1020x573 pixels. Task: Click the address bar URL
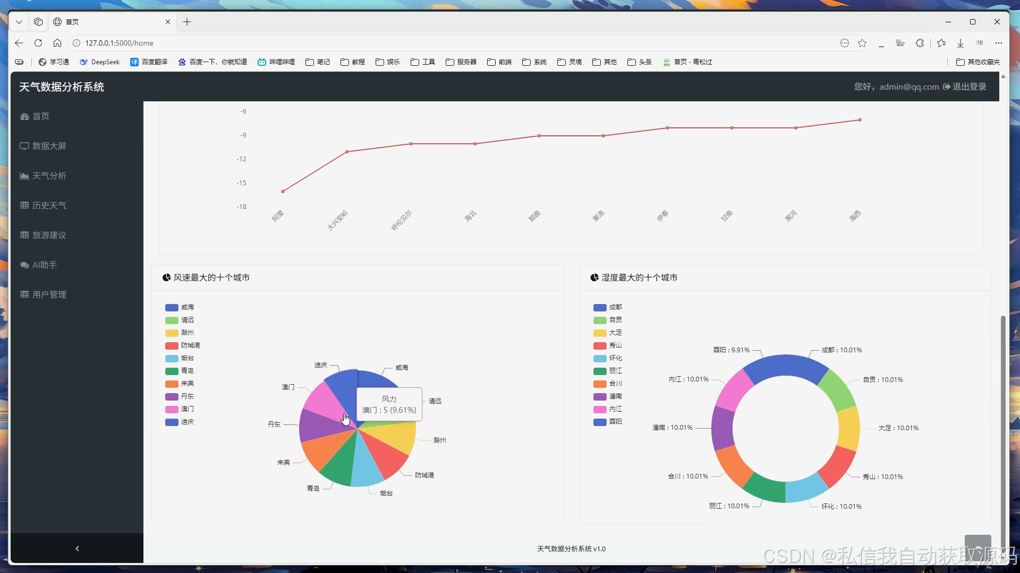point(119,43)
